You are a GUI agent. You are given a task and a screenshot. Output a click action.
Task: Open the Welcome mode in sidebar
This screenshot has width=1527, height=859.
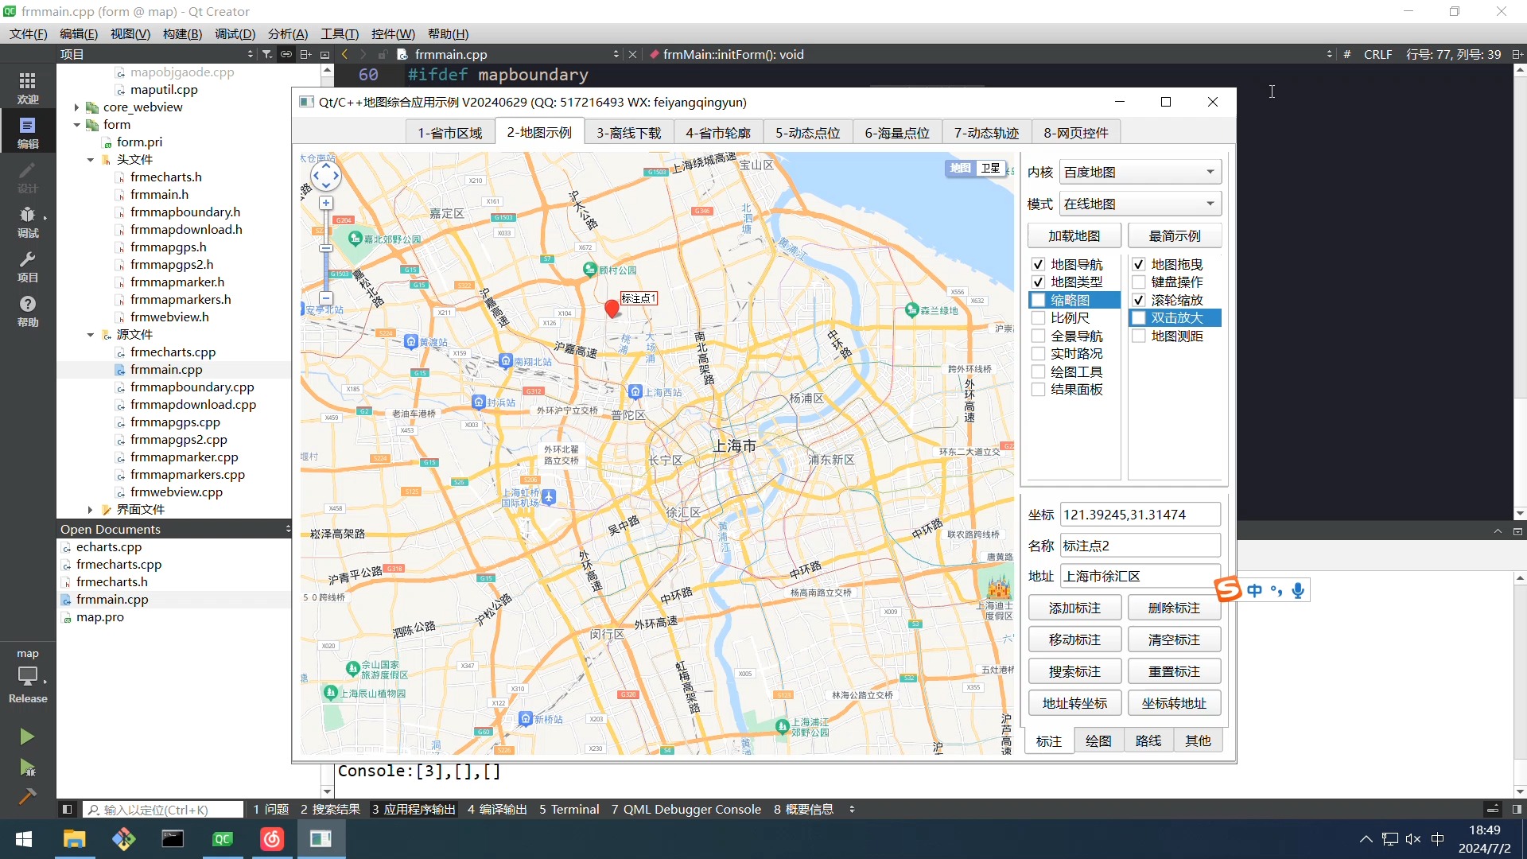(27, 87)
